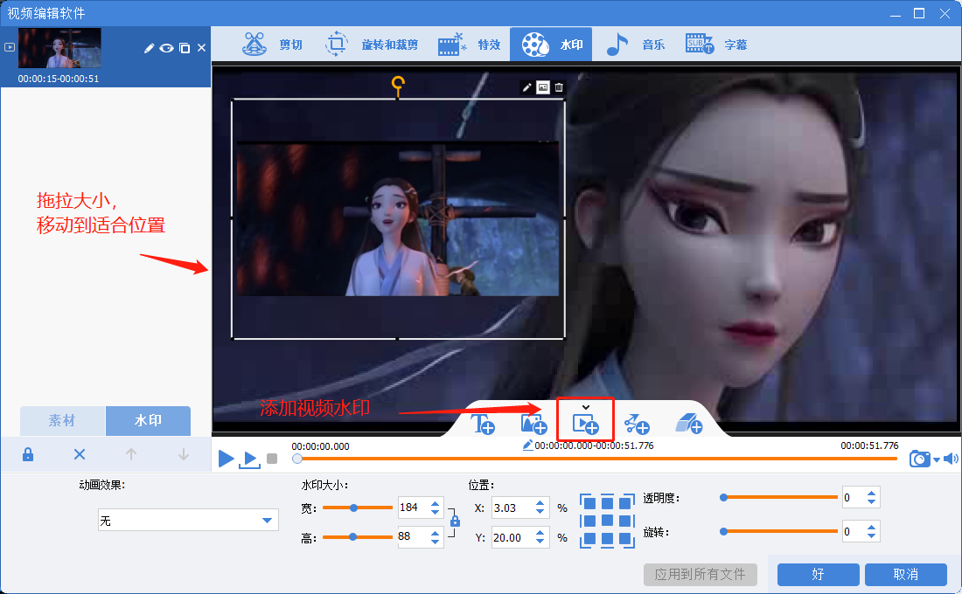
Task: Adjust the 高 height slider
Action: pyautogui.click(x=357, y=537)
